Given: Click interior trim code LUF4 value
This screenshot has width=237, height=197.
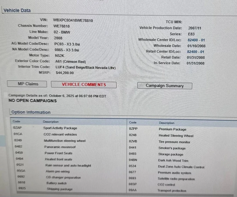Looking at the screenshot, I should 86,68.
